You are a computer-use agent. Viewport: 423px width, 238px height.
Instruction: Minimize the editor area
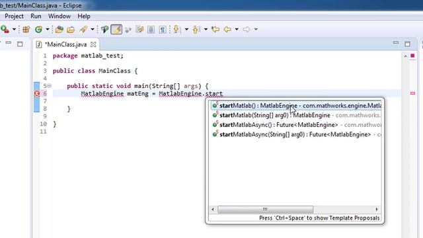(x=396, y=43)
